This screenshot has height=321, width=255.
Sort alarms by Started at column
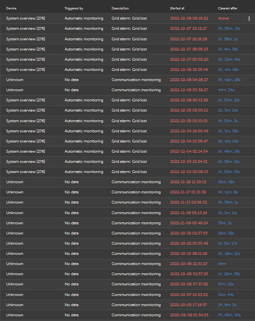tap(177, 8)
